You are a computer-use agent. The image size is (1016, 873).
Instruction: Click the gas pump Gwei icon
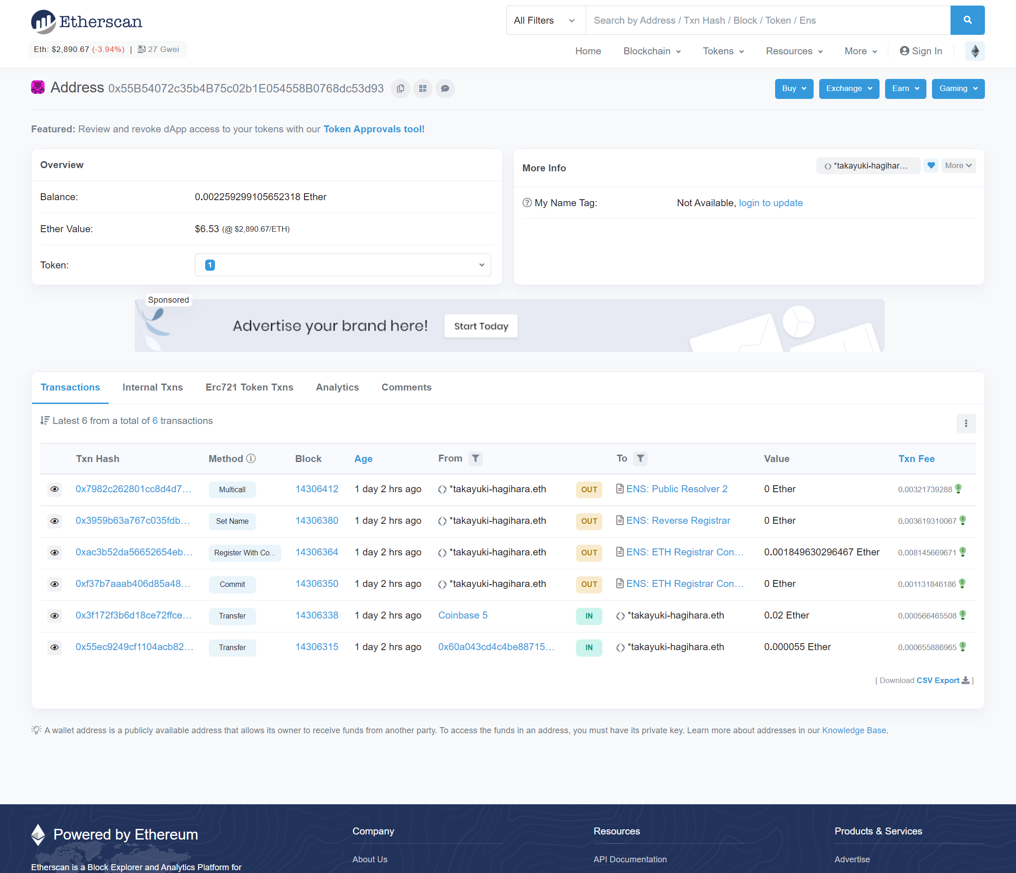coord(142,49)
